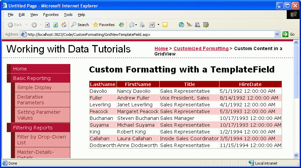Follow the Customized Formatting breadcrumb link
Viewport: 301px width, 168px height.
tap(201, 48)
